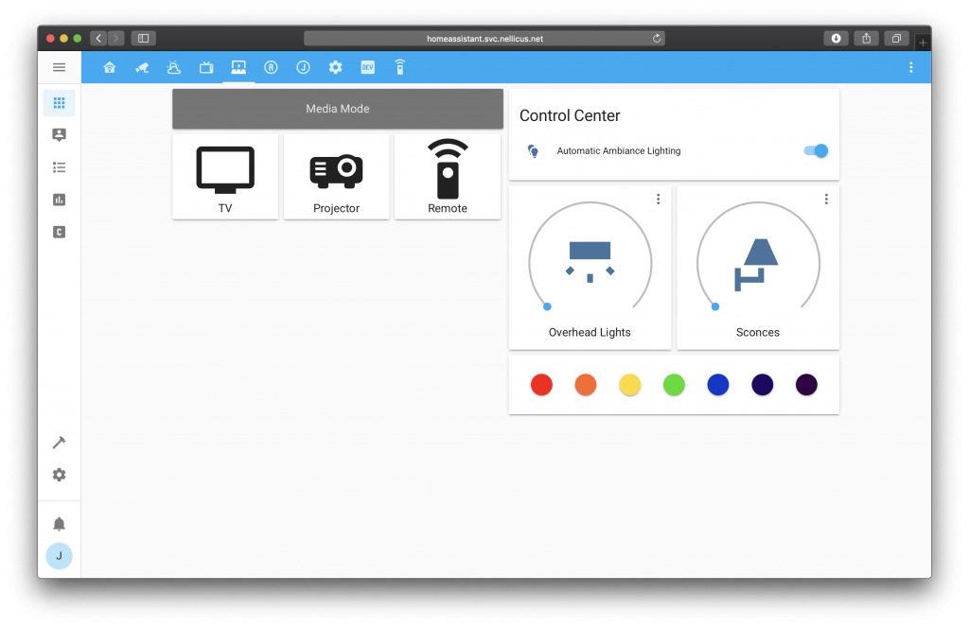Switch to the weather view tab
Screen dimensions: 969x628
(x=173, y=67)
